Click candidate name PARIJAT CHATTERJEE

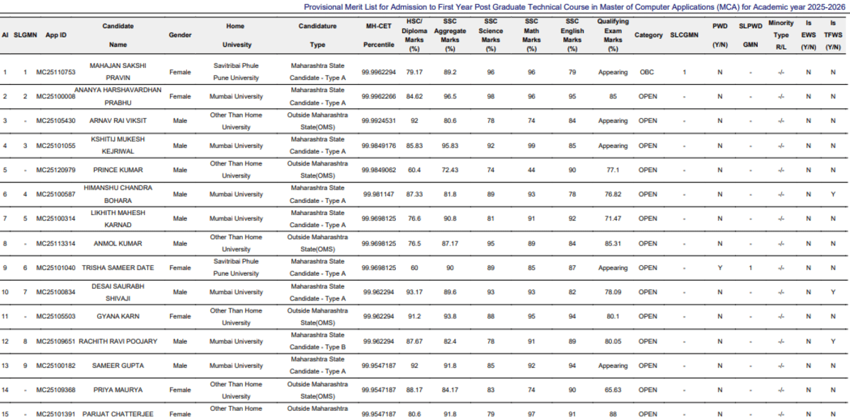(118, 414)
